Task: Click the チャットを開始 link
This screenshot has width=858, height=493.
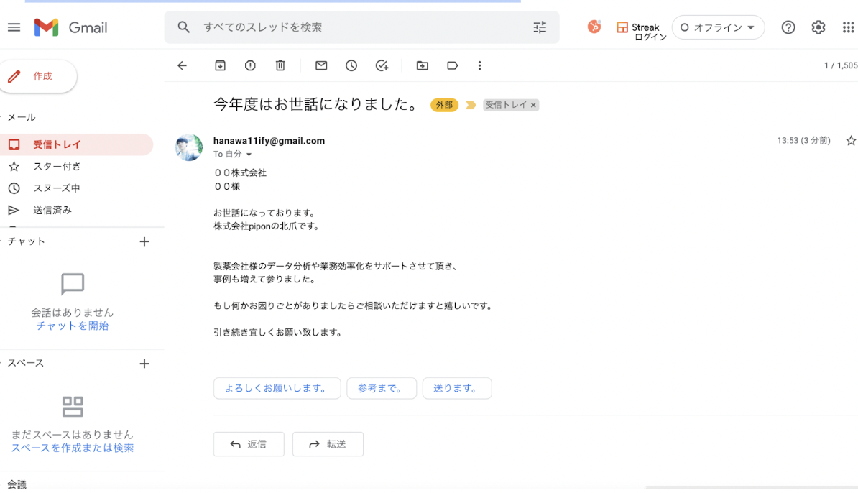Action: (73, 326)
